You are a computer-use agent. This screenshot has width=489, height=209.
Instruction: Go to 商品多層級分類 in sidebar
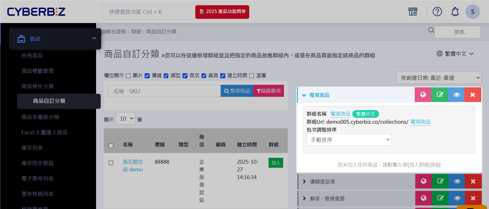point(40,117)
